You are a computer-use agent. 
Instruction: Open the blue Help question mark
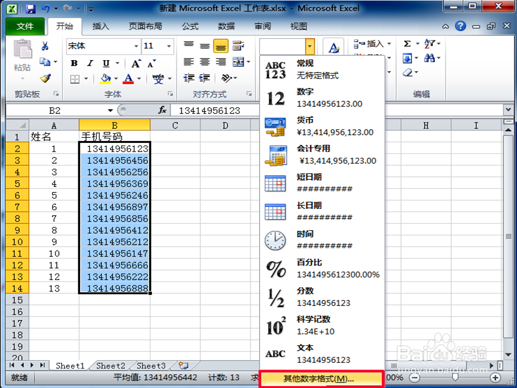pos(461,26)
